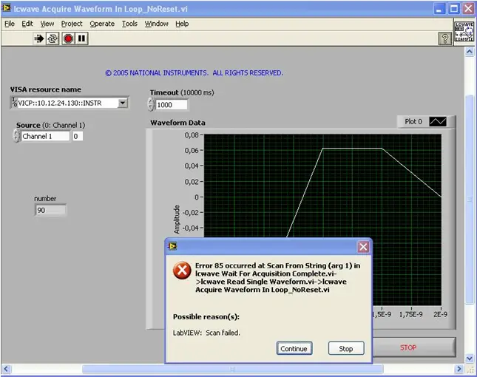Image resolution: width=477 pixels, height=377 pixels.
Task: Maximize the LabVIEW window
Action: click(454, 9)
